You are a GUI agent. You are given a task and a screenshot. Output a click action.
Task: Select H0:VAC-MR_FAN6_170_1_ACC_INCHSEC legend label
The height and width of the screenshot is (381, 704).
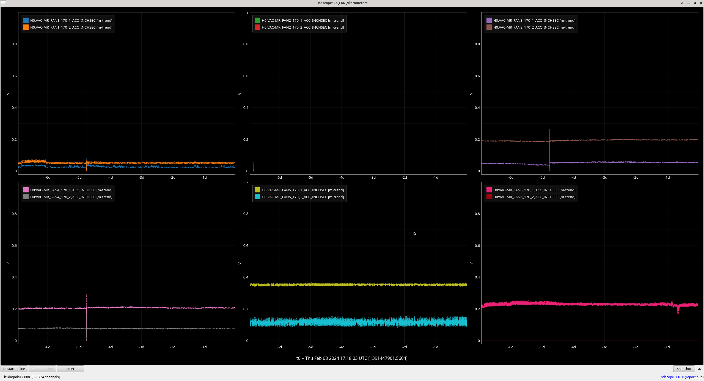(x=534, y=190)
